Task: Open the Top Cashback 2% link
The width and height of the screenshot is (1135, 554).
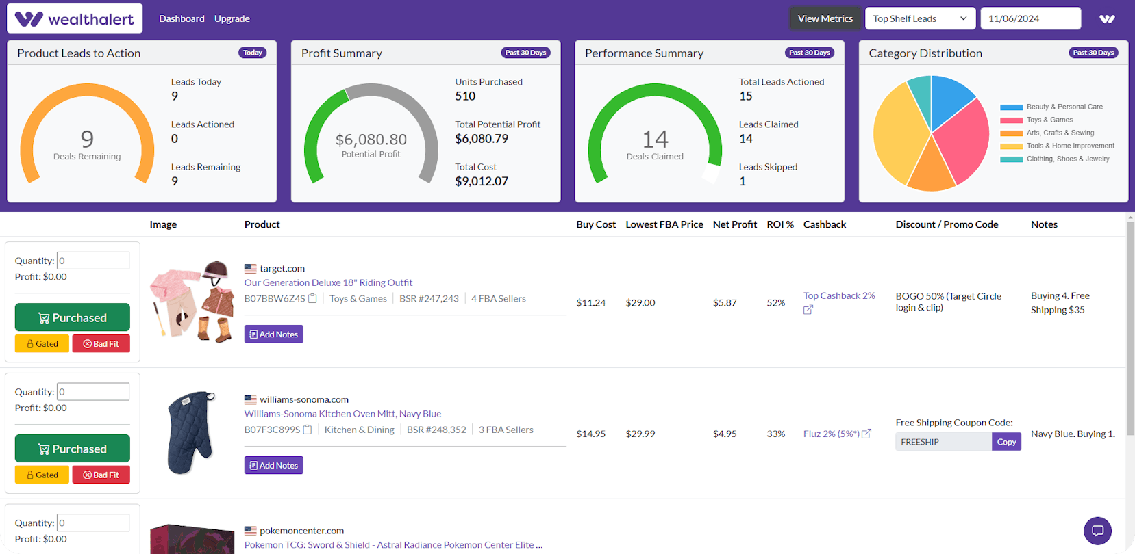Action: (839, 295)
